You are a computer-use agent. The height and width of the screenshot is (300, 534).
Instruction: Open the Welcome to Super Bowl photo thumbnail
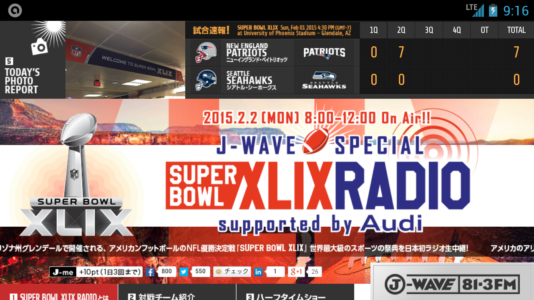click(125, 60)
